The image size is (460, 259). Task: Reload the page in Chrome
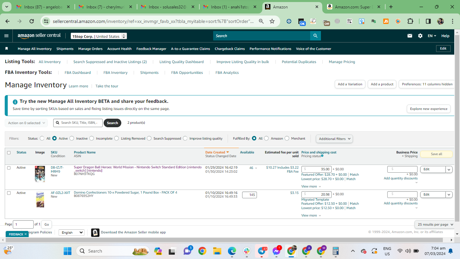[x=32, y=21]
